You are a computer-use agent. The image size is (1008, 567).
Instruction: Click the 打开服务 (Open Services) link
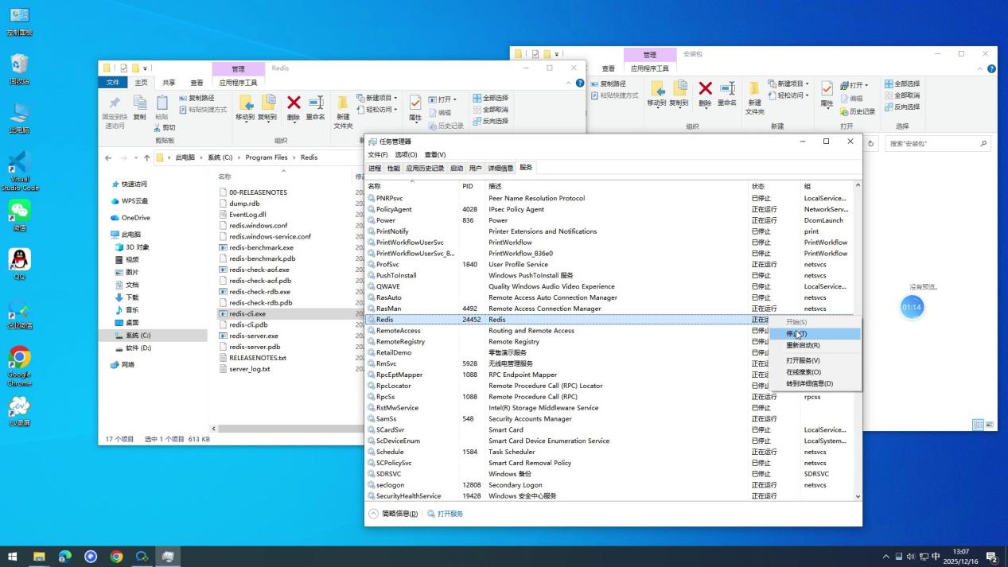coord(450,514)
